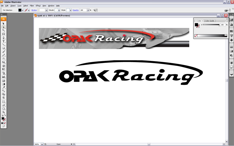The width and height of the screenshot is (234, 146).
Task: Select the Gradient tool in toolbox
Action: [x=4, y=84]
